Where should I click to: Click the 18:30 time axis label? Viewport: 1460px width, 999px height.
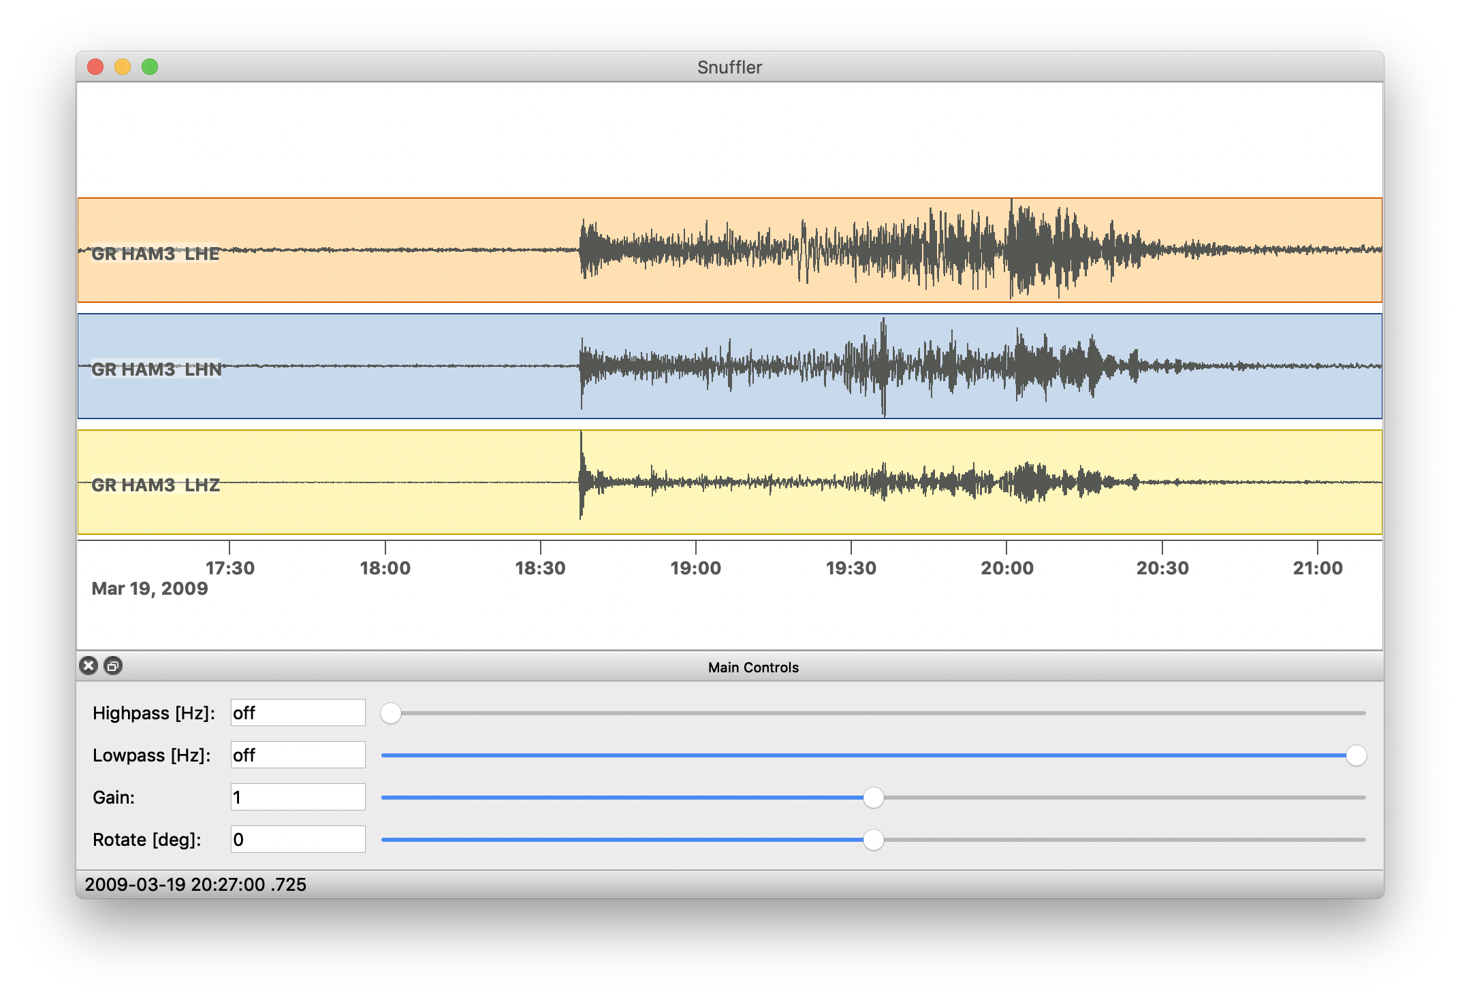[541, 568]
